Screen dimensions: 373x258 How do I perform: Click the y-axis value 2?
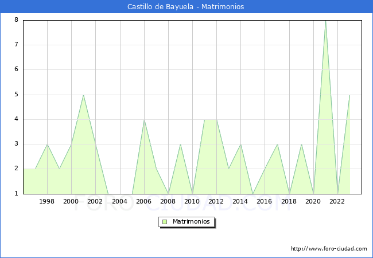click(x=16, y=169)
